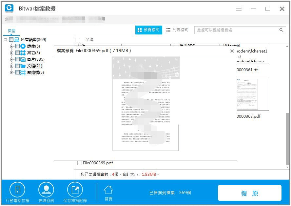Expand the archives (5) tree node
Viewport: 291px width, 206px height.
(x=11, y=72)
